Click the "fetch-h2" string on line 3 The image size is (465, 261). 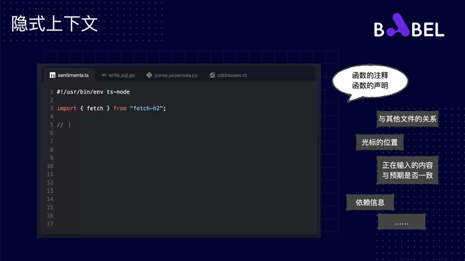tap(146, 108)
